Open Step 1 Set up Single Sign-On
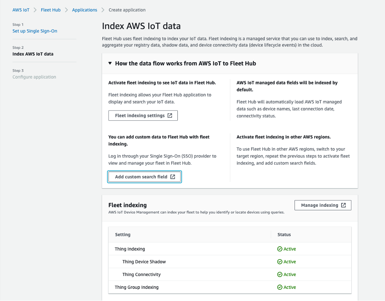This screenshot has height=301, width=385. pyautogui.click(x=35, y=31)
